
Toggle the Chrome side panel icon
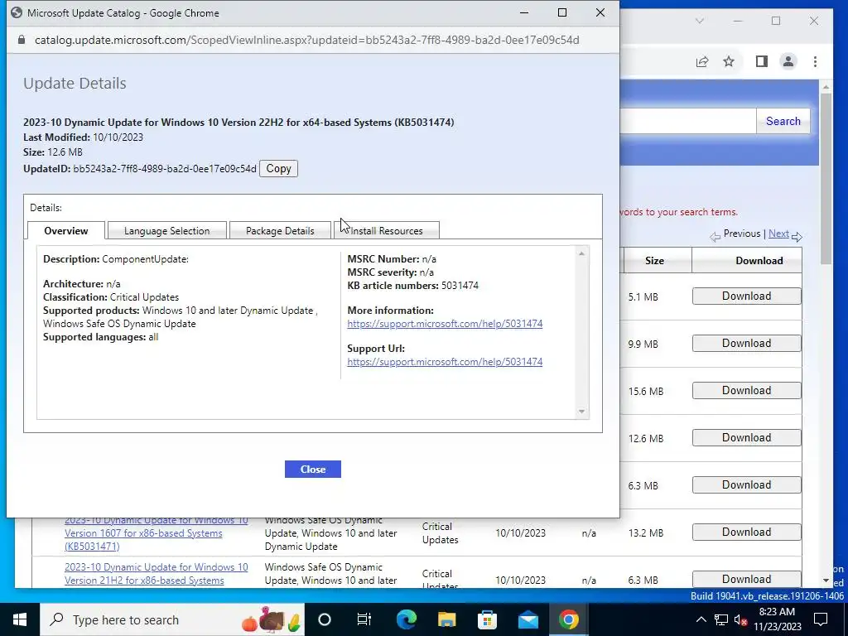tap(762, 61)
